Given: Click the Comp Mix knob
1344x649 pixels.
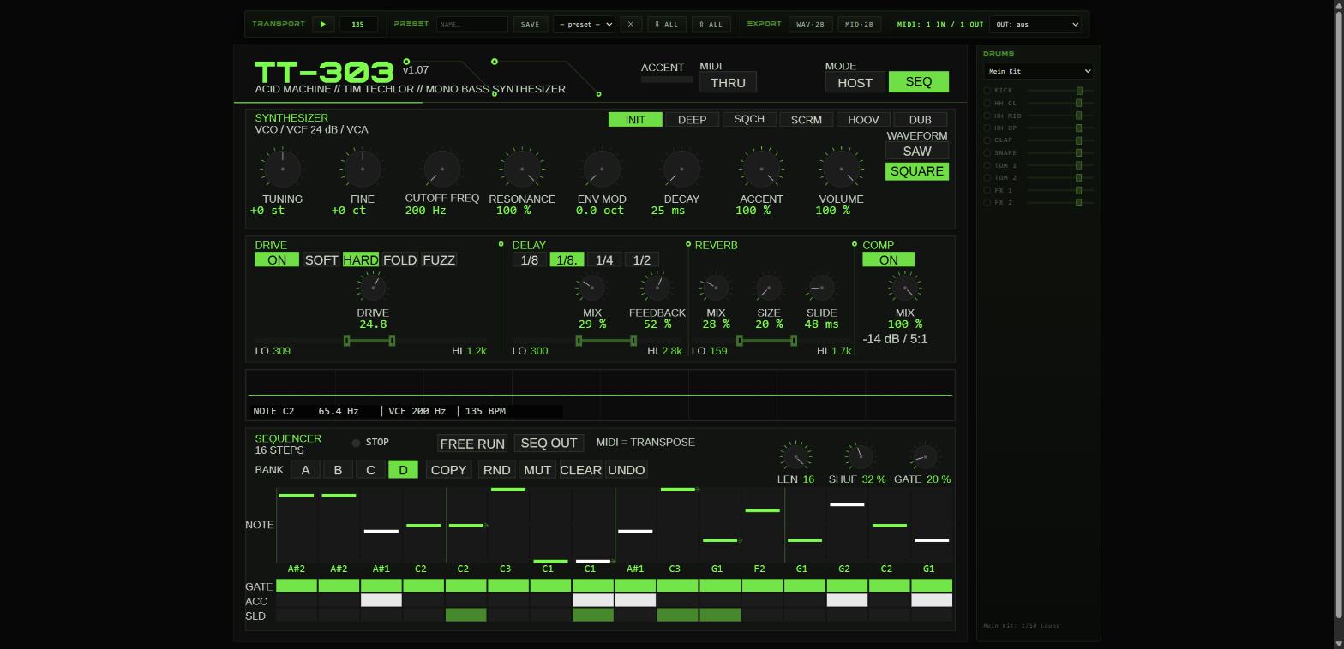Looking at the screenshot, I should click(x=904, y=288).
